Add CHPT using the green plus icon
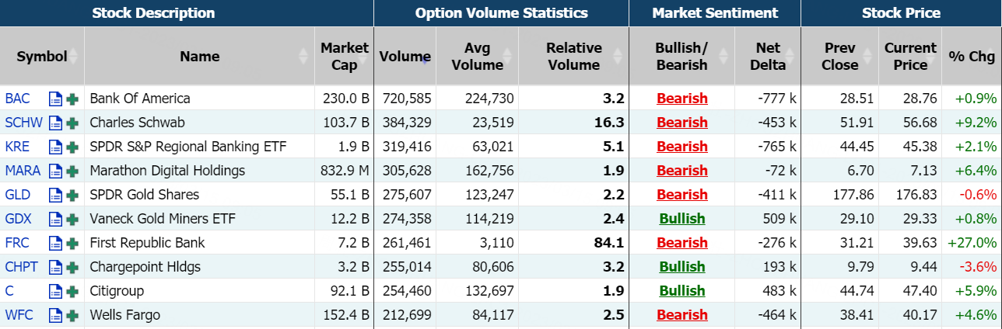Image resolution: width=1002 pixels, height=329 pixels. 72,267
